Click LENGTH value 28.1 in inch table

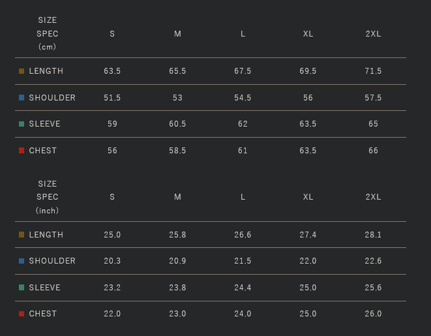(373, 235)
